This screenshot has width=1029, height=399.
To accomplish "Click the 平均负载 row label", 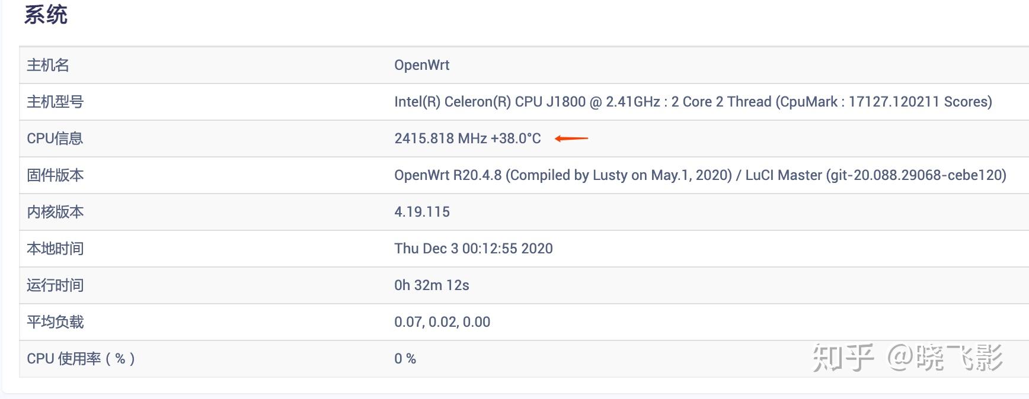I will 55,322.
